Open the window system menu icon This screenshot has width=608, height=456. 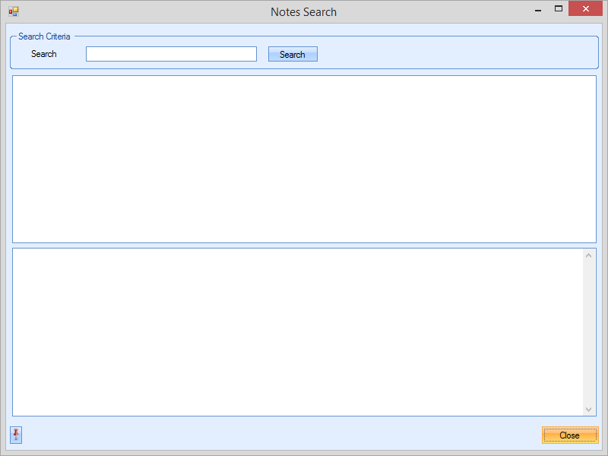pyautogui.click(x=14, y=11)
